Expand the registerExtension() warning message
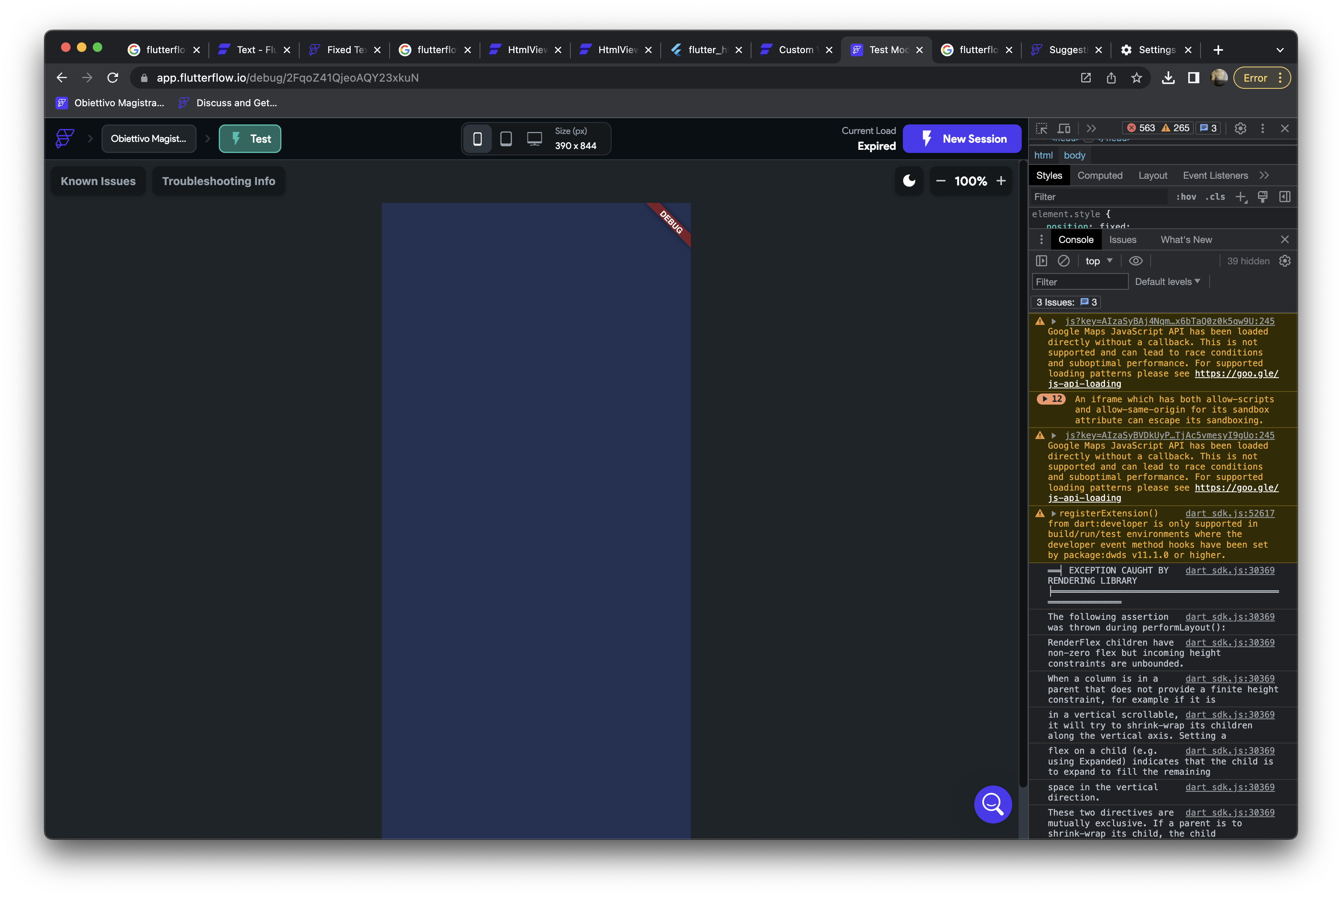 pyautogui.click(x=1055, y=513)
